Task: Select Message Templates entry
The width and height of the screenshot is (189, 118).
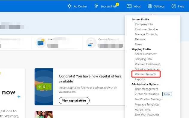Action: coord(147,105)
